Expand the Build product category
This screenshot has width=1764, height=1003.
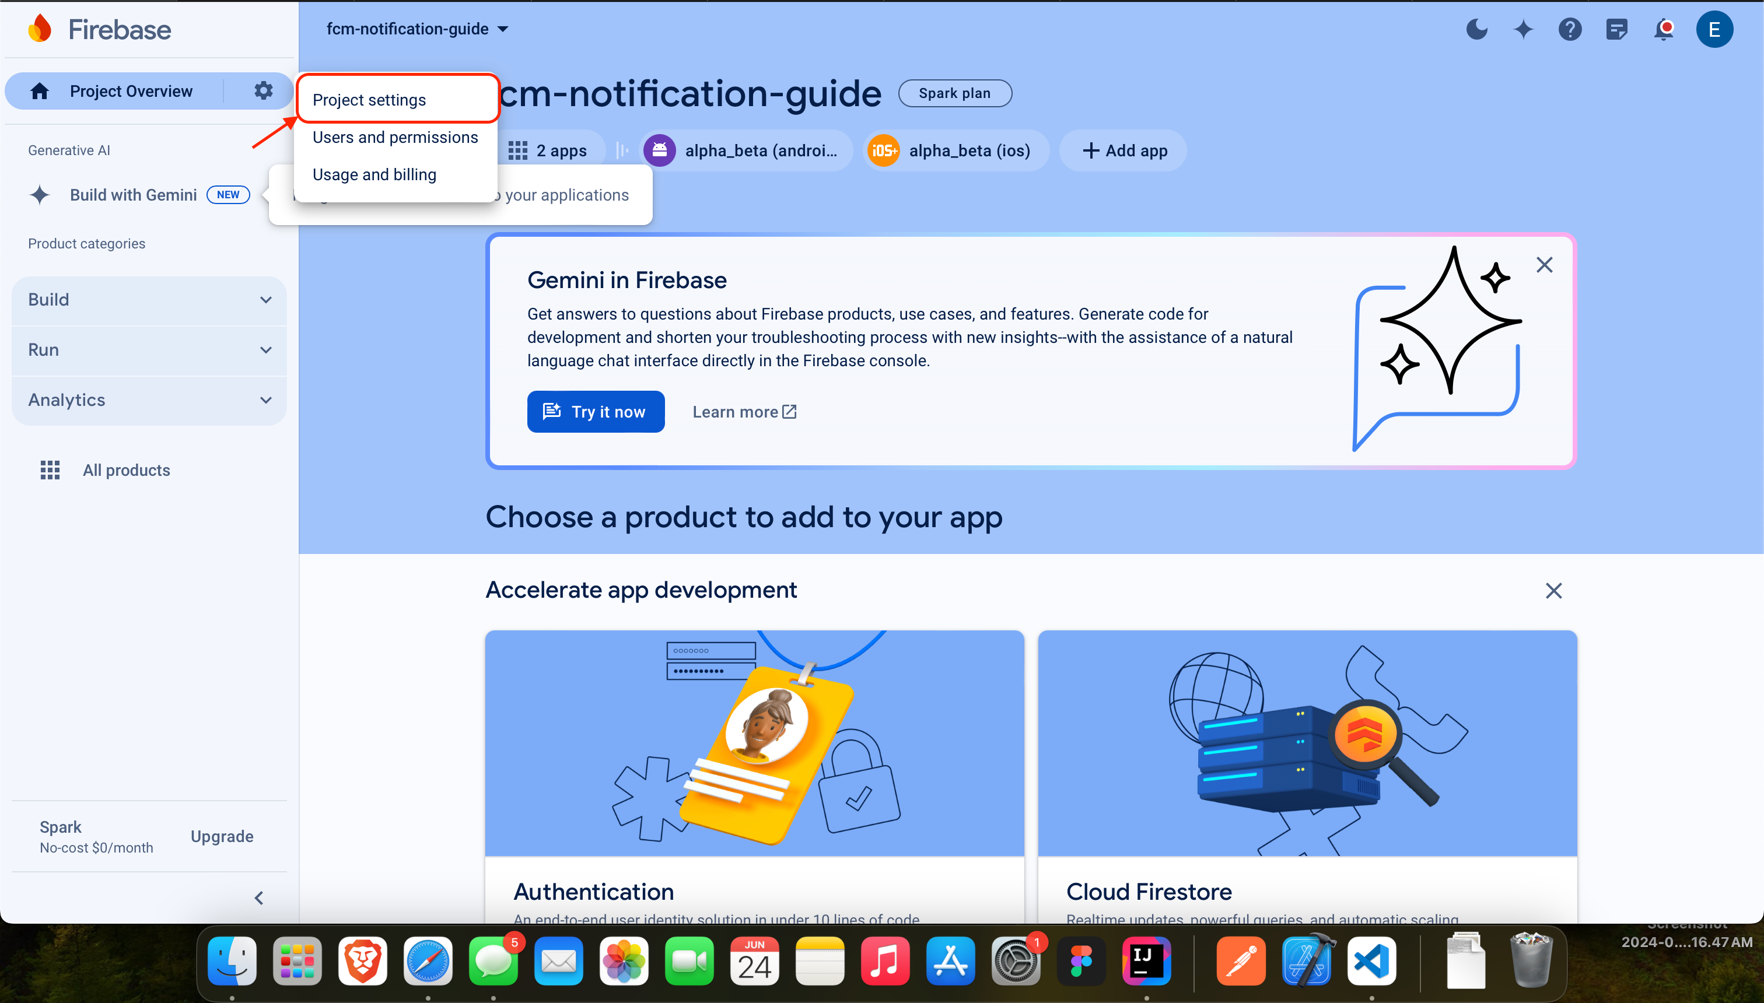click(149, 300)
